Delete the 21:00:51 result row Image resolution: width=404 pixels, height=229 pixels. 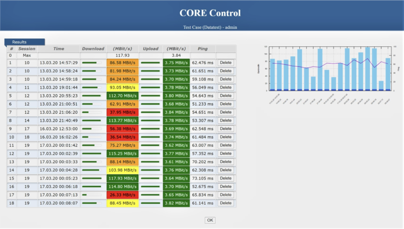[226, 104]
